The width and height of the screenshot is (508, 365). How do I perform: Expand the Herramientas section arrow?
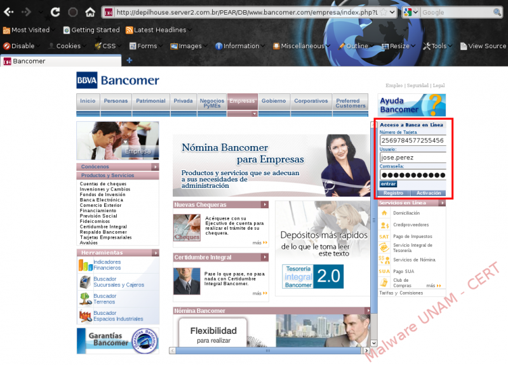click(x=156, y=253)
